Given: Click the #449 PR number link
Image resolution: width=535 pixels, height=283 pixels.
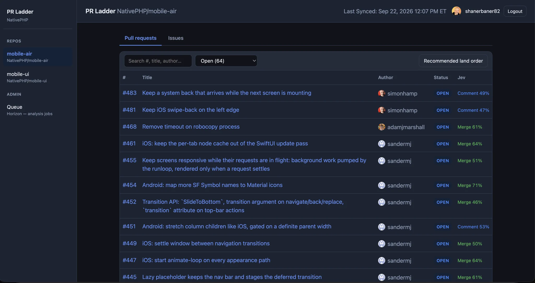Looking at the screenshot, I should pyautogui.click(x=130, y=243).
